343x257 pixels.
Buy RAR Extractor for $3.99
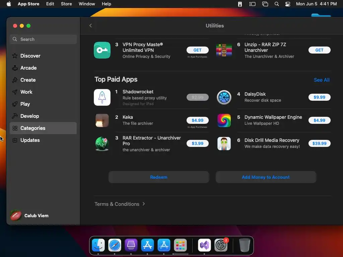click(x=198, y=143)
